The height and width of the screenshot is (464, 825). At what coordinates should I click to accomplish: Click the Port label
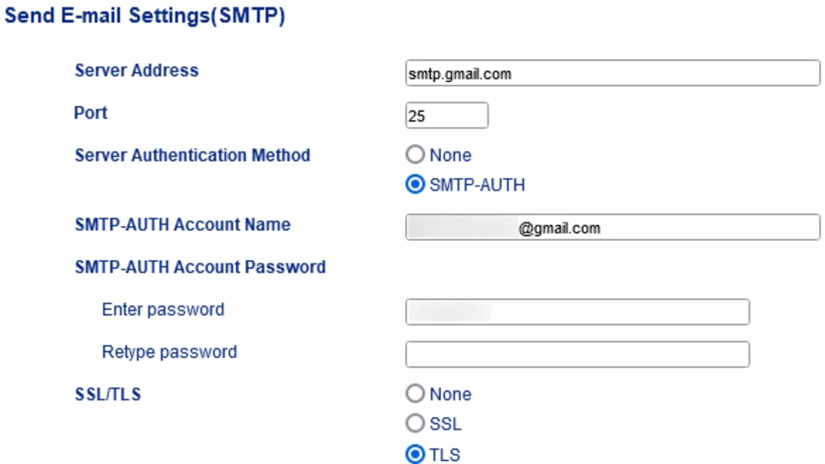click(x=91, y=112)
